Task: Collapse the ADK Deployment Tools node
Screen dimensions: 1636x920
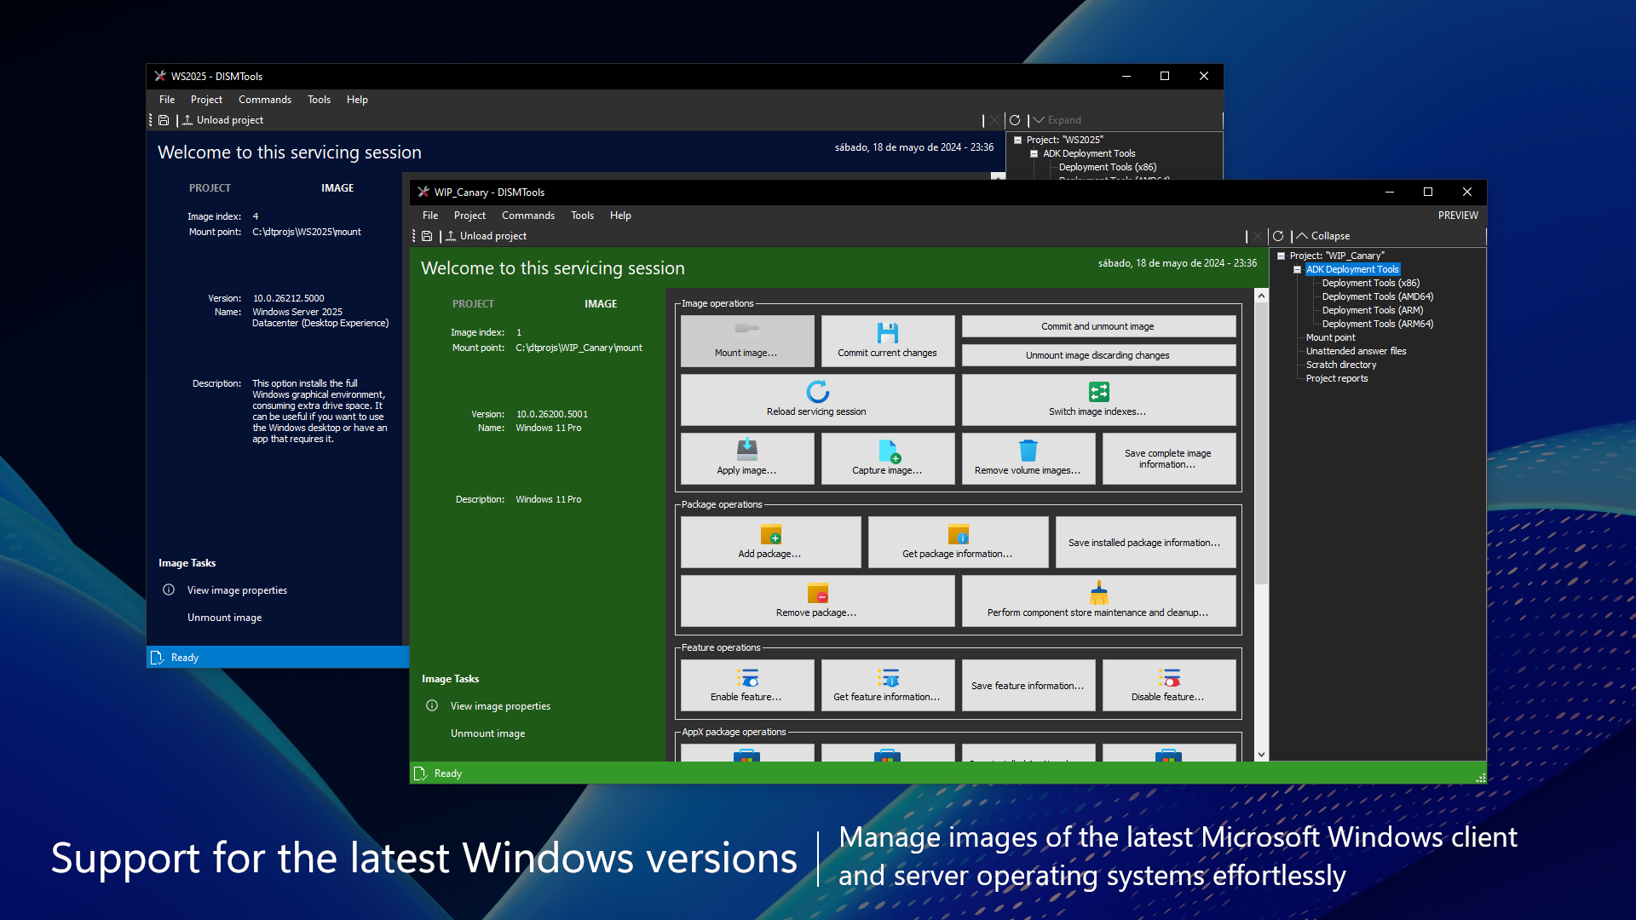Action: (x=1297, y=269)
